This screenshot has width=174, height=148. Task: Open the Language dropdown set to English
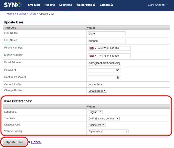tap(95, 112)
